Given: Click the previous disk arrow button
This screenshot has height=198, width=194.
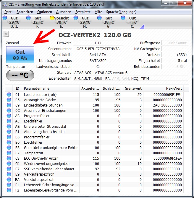Looking at the screenshot, I should click(6, 34).
